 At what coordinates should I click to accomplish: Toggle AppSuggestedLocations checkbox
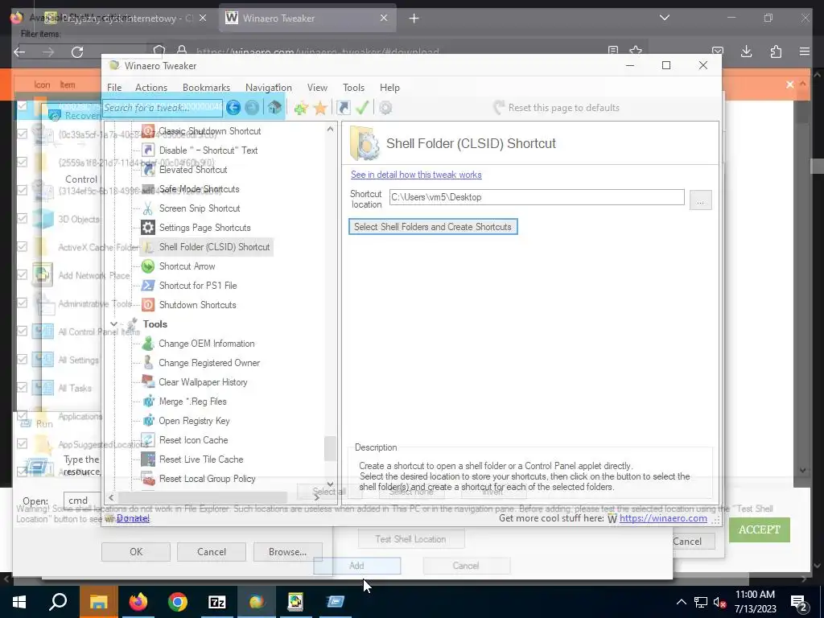pos(22,443)
